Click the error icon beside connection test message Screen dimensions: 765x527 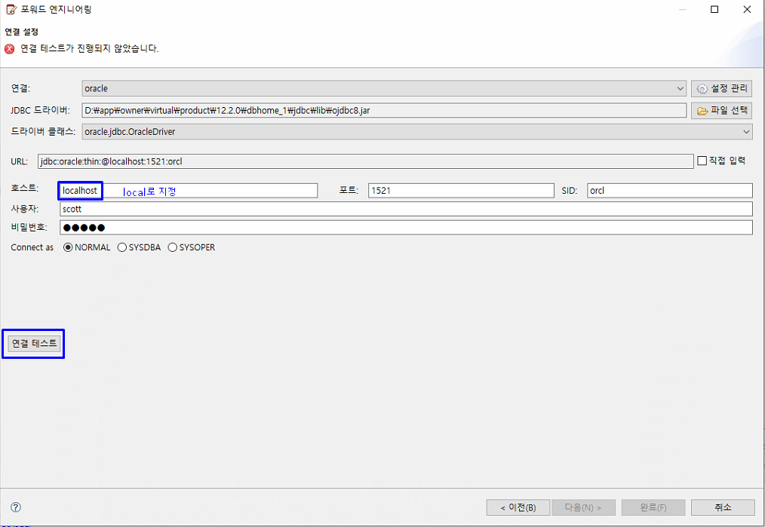pyautogui.click(x=10, y=49)
